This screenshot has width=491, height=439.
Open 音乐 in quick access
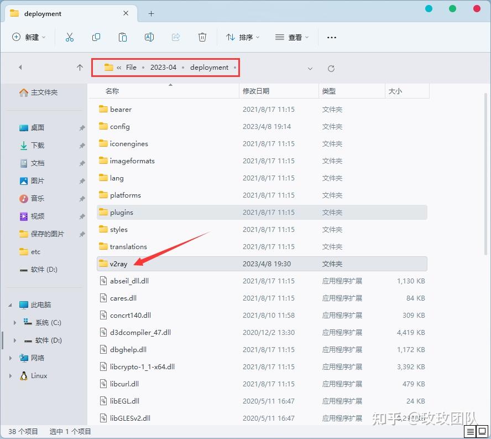click(x=32, y=199)
